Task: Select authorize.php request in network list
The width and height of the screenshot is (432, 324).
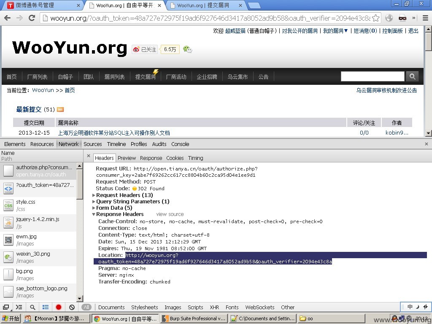Action: point(38,171)
